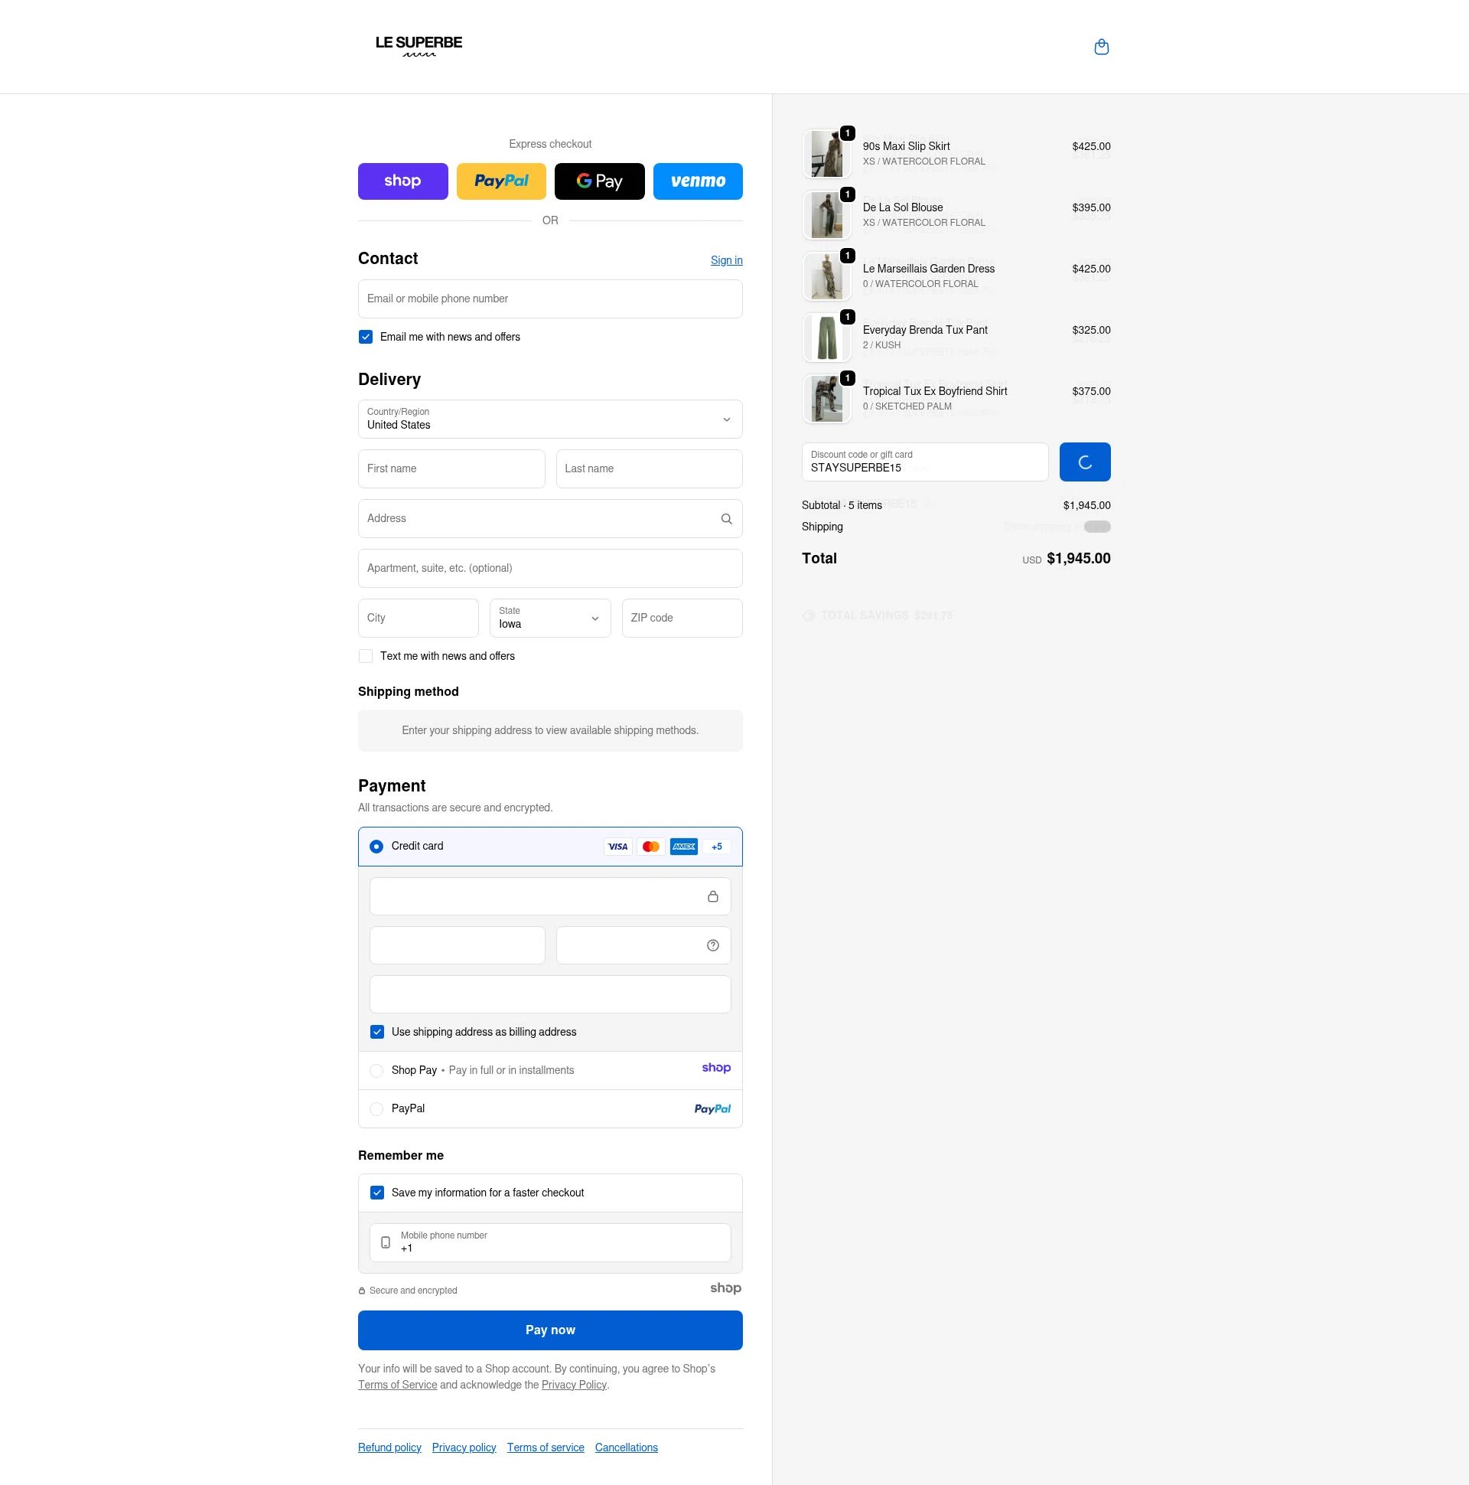Click the Visa icon next to Credit card

(618, 846)
